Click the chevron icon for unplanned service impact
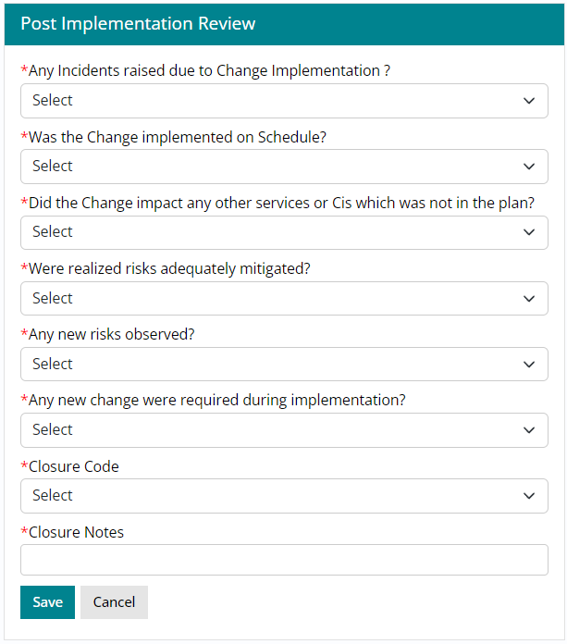Image resolution: width=567 pixels, height=644 pixels. click(529, 232)
